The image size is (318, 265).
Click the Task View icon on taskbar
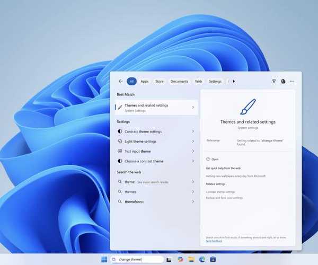(x=169, y=259)
